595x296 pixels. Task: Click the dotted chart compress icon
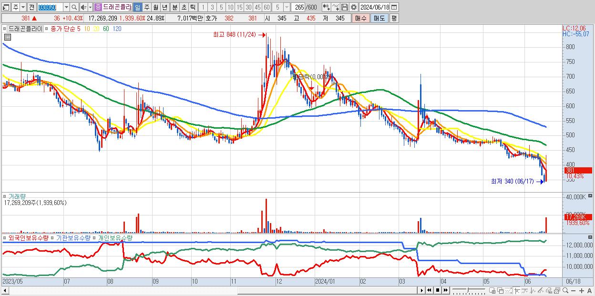(x=508, y=290)
